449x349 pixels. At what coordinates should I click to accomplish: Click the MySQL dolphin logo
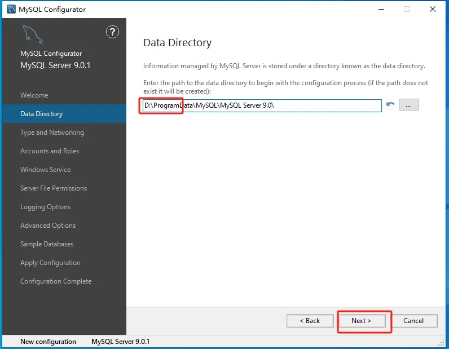coord(33,35)
